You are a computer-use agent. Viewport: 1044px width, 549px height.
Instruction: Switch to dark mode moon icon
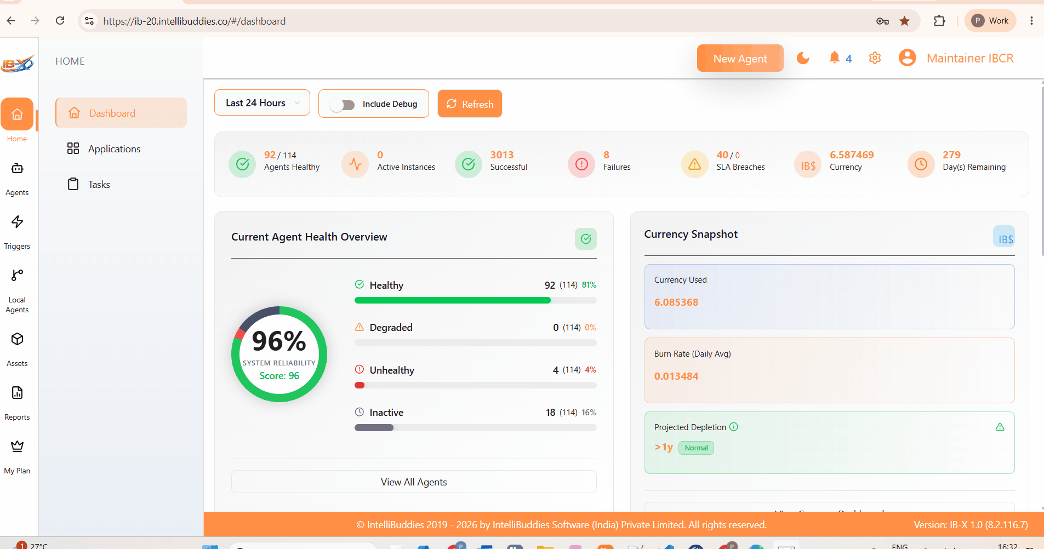point(803,58)
